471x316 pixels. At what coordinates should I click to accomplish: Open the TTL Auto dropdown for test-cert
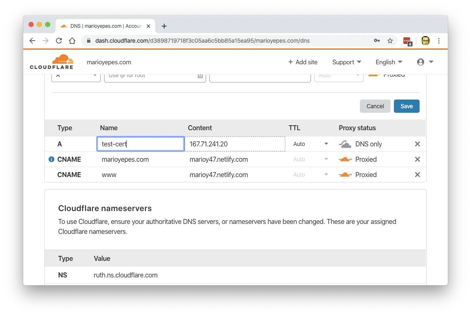click(x=310, y=144)
